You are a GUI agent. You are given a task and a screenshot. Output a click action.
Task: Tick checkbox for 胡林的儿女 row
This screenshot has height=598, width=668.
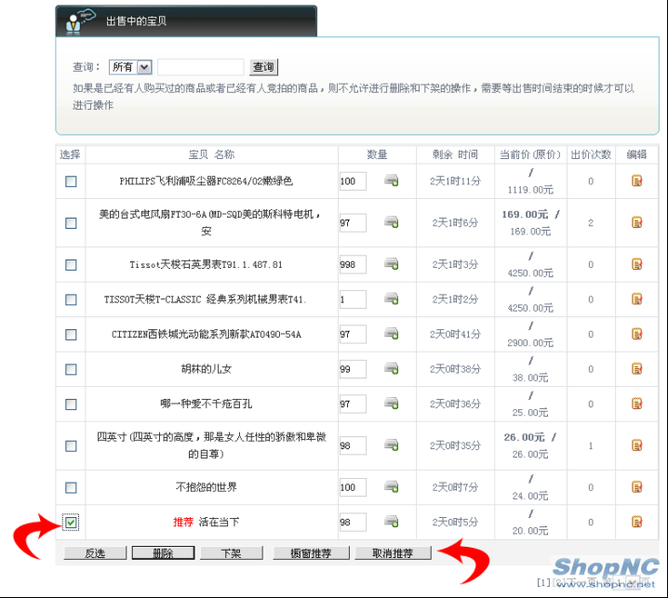[71, 369]
